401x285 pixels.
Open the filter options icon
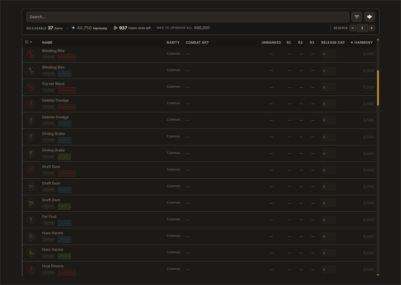click(x=357, y=17)
